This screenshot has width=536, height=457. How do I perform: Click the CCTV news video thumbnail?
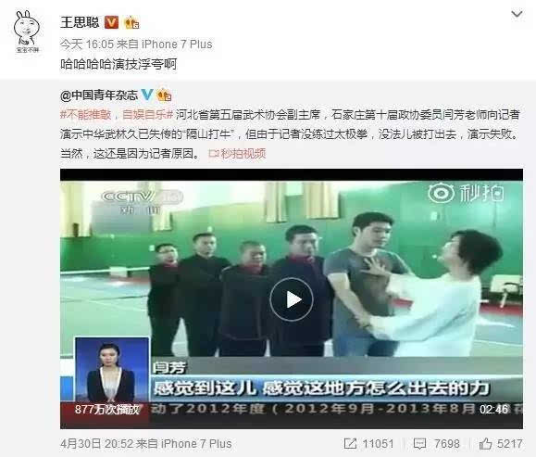(x=292, y=298)
